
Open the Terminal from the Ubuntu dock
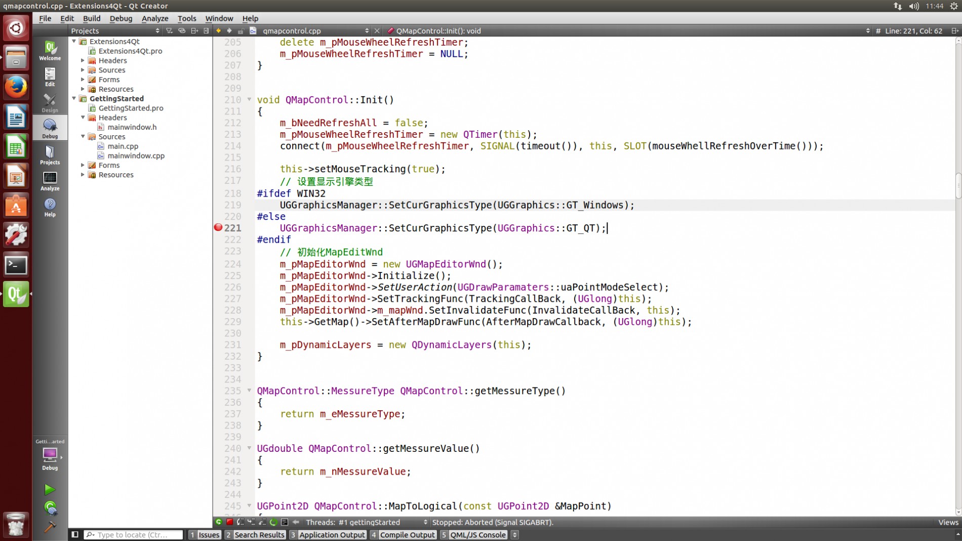coord(16,265)
